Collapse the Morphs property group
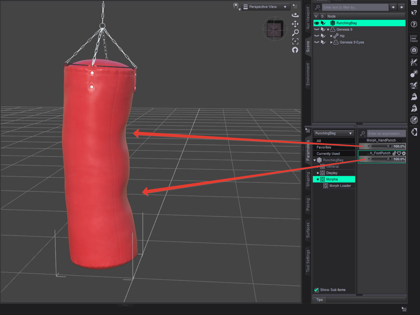 click(x=318, y=180)
